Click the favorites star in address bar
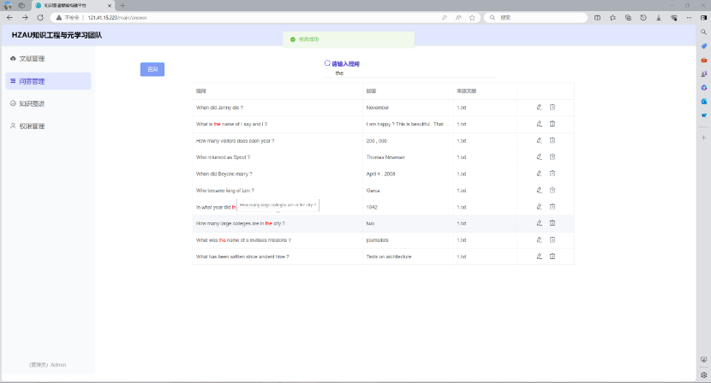This screenshot has width=711, height=383. [x=472, y=17]
